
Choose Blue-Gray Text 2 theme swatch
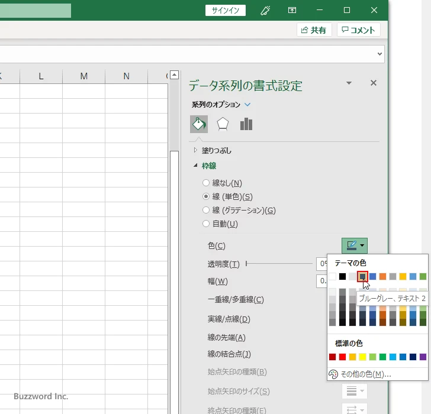(x=362, y=276)
